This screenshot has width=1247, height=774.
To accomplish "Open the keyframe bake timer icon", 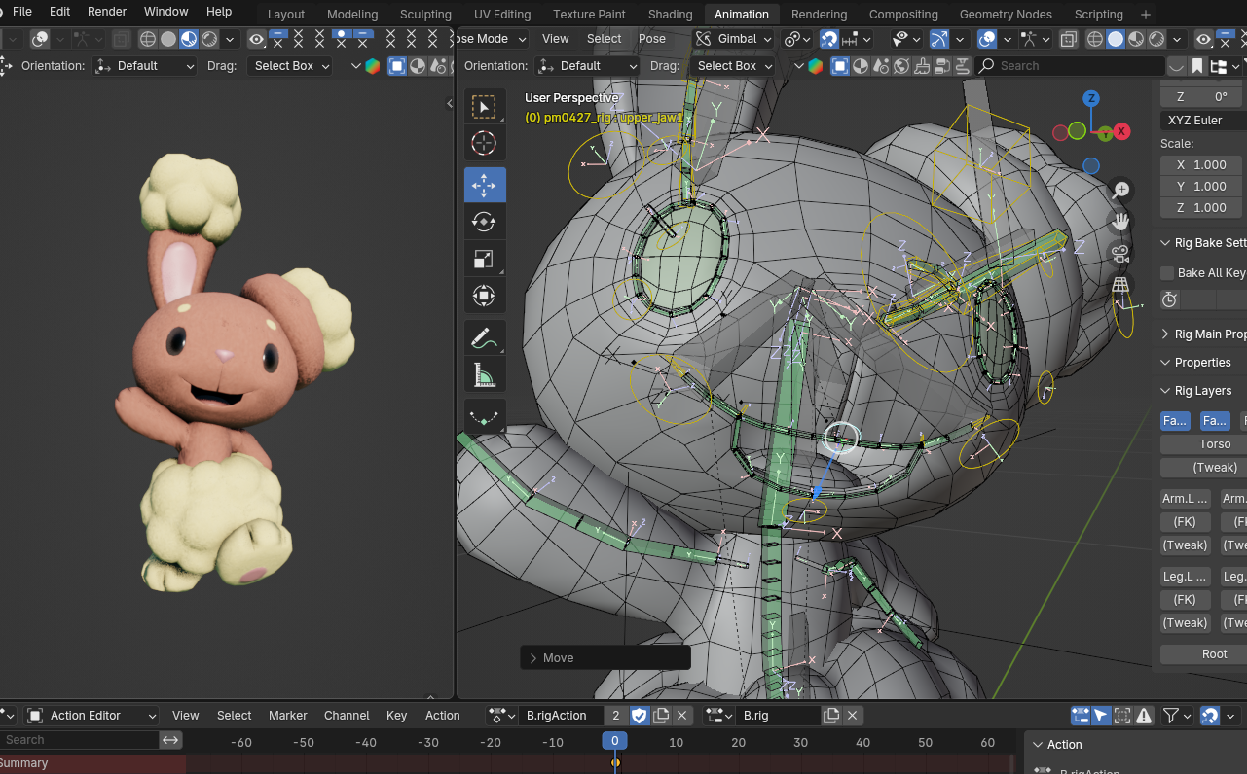I will 1169,299.
